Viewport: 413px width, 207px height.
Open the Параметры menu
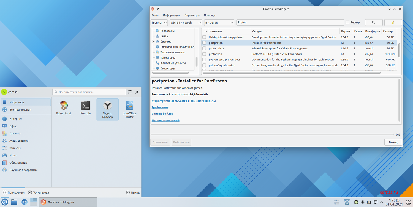coord(192,15)
